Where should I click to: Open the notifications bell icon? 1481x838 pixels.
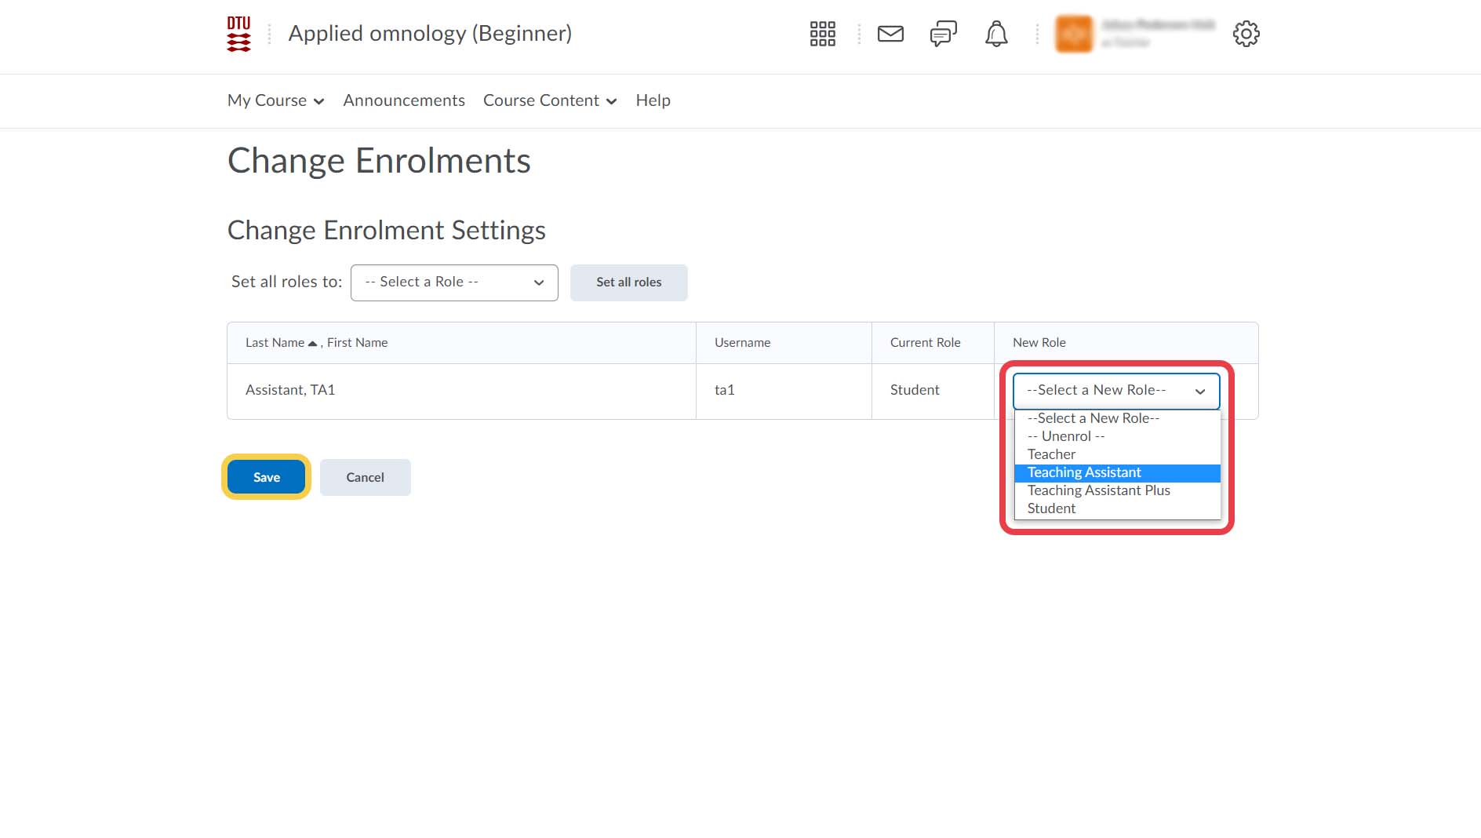996,34
